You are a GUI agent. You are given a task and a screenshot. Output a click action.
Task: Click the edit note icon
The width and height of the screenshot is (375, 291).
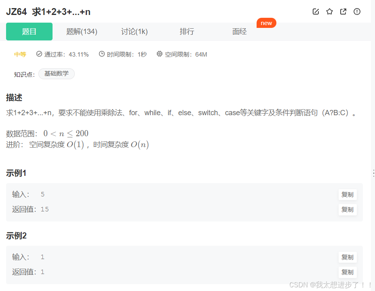click(316, 11)
